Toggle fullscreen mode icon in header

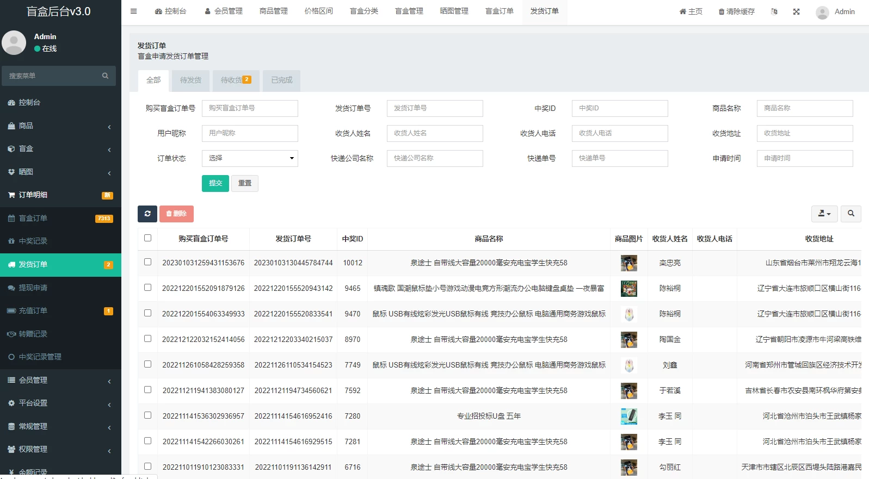pyautogui.click(x=796, y=11)
